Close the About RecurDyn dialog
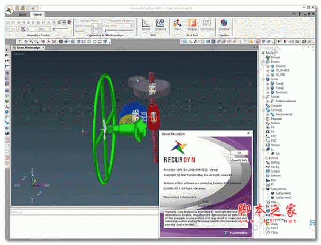The height and width of the screenshot is (245, 321). coord(249,133)
